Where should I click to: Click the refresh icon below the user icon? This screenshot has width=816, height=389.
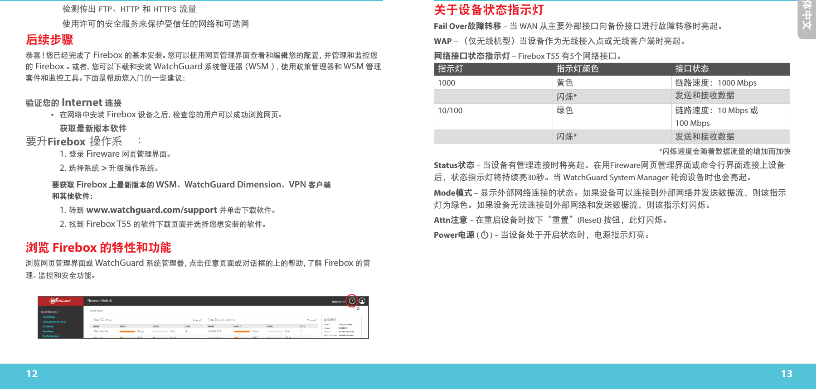pos(358,308)
